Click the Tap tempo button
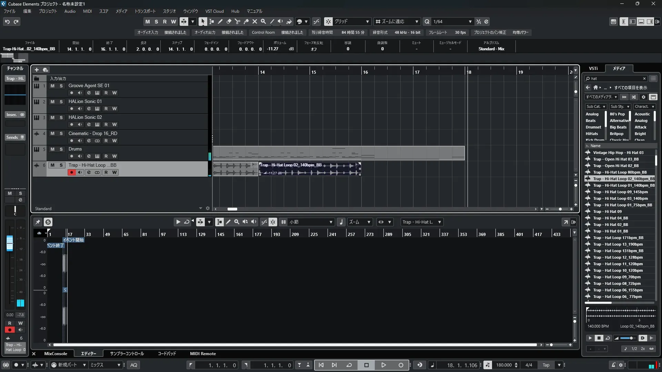Screen dimensions: 662x372 pos(546,365)
